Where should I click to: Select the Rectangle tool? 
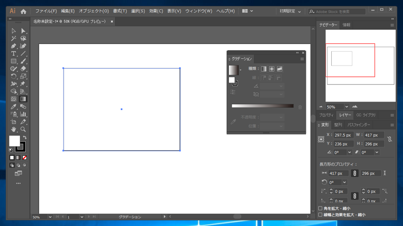coord(13,61)
